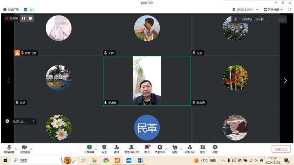Image resolution: width=294 pixels, height=165 pixels.
Task: Click the red end meeting (结束会议) button
Action: (x=281, y=149)
